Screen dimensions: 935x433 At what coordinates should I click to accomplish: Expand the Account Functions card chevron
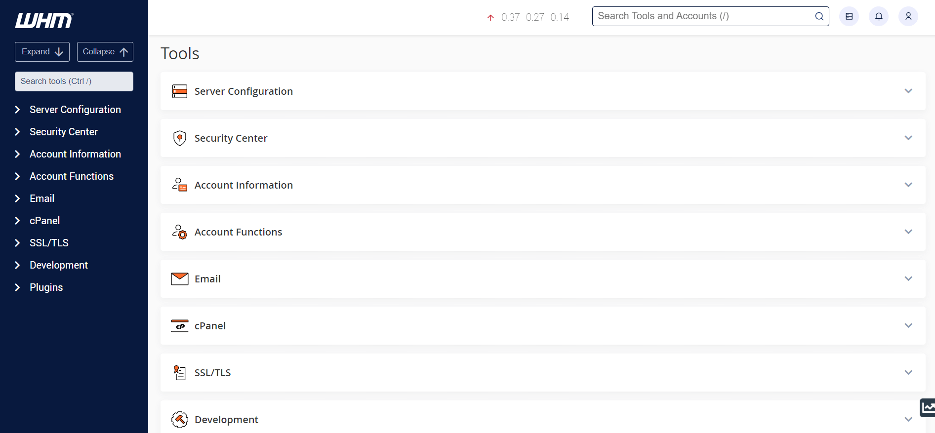pos(908,232)
